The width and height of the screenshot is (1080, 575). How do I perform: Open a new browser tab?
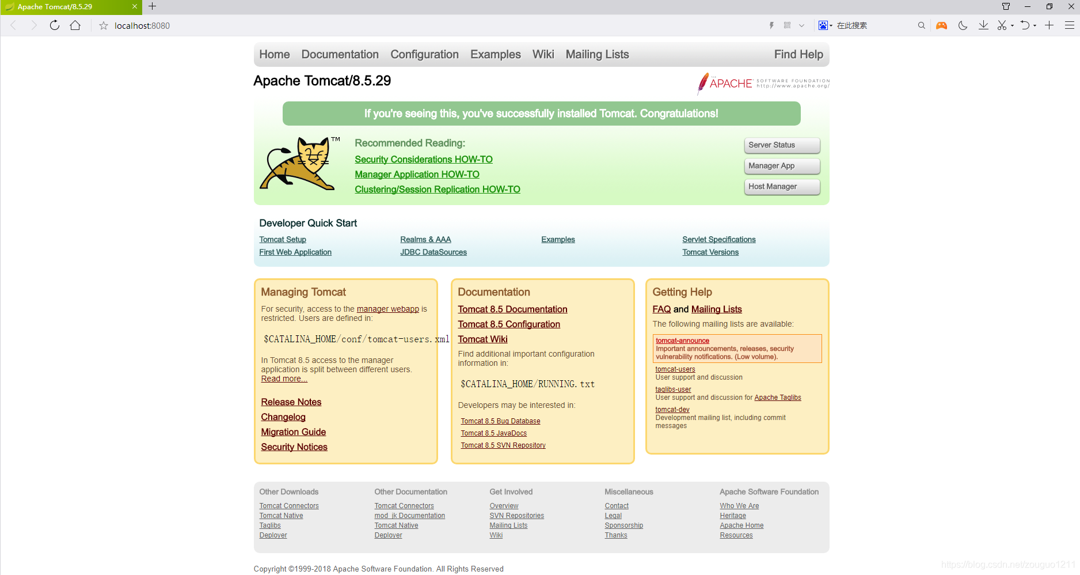click(x=152, y=6)
